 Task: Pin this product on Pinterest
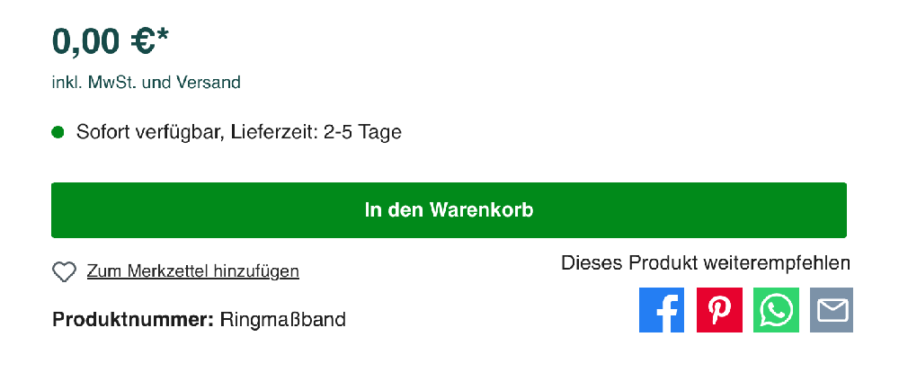point(719,310)
